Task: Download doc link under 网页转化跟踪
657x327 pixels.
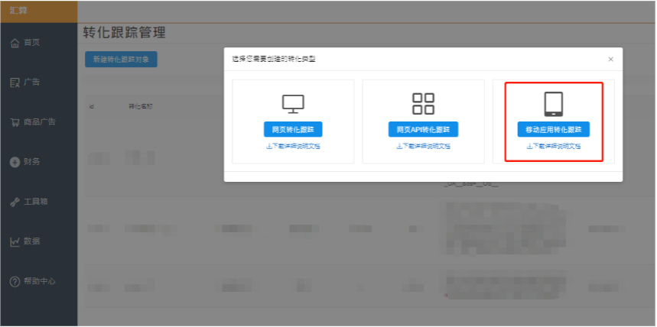Action: coord(293,147)
